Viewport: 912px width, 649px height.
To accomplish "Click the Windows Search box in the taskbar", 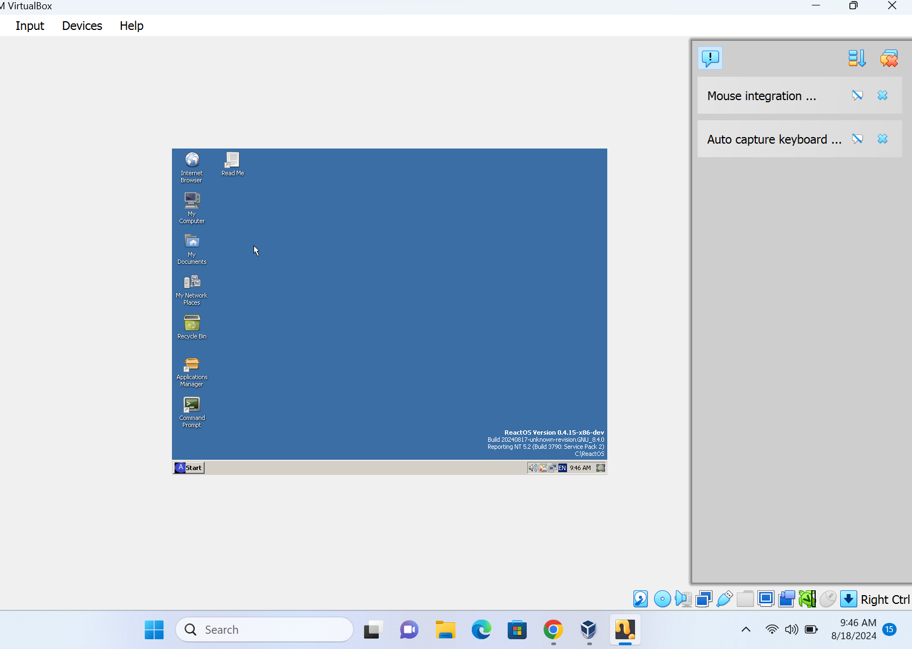I will [x=264, y=629].
